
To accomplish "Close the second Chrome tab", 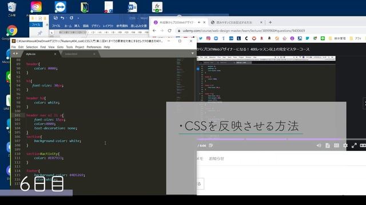I will pyautogui.click(x=261, y=22).
